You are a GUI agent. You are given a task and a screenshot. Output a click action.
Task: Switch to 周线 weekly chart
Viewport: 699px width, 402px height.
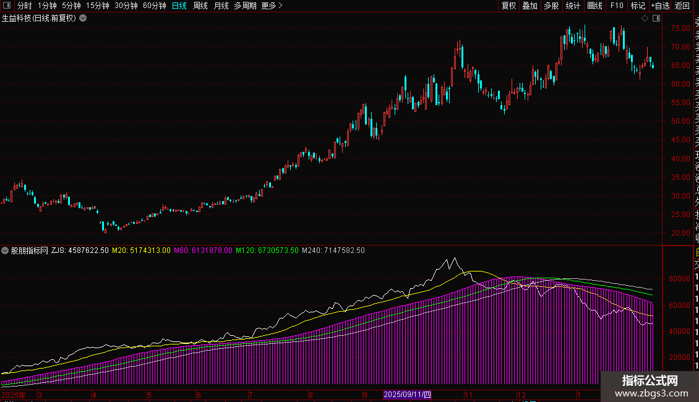(x=200, y=6)
